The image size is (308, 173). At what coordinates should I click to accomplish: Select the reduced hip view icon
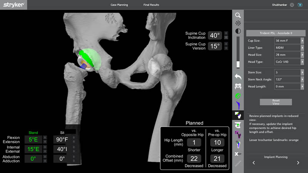[238, 115]
